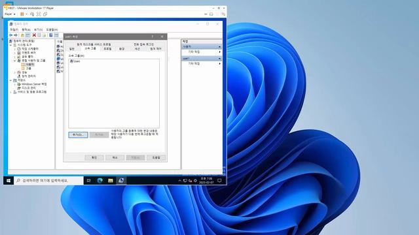Click the dialog's question mark help button
The height and width of the screenshot is (235, 419).
(153, 37)
